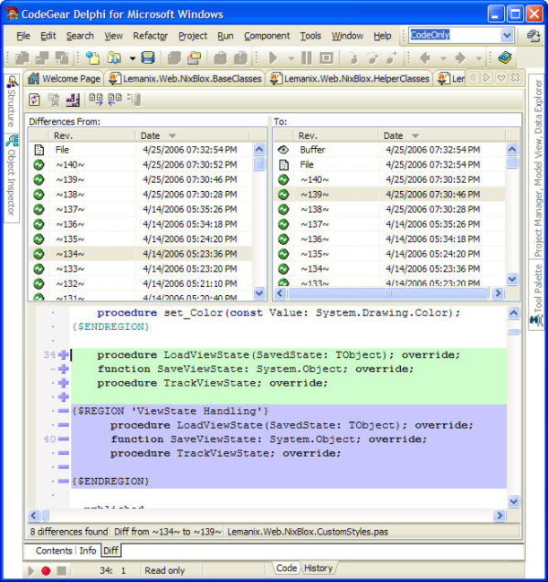Image resolution: width=548 pixels, height=582 pixels.
Task: Select revision ~137~ in Differences From list
Action: (140, 209)
